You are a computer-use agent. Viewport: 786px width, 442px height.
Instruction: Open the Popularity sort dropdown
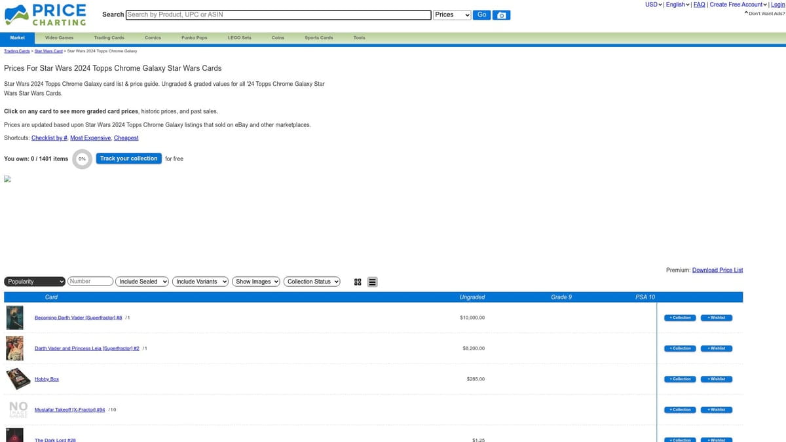35,282
